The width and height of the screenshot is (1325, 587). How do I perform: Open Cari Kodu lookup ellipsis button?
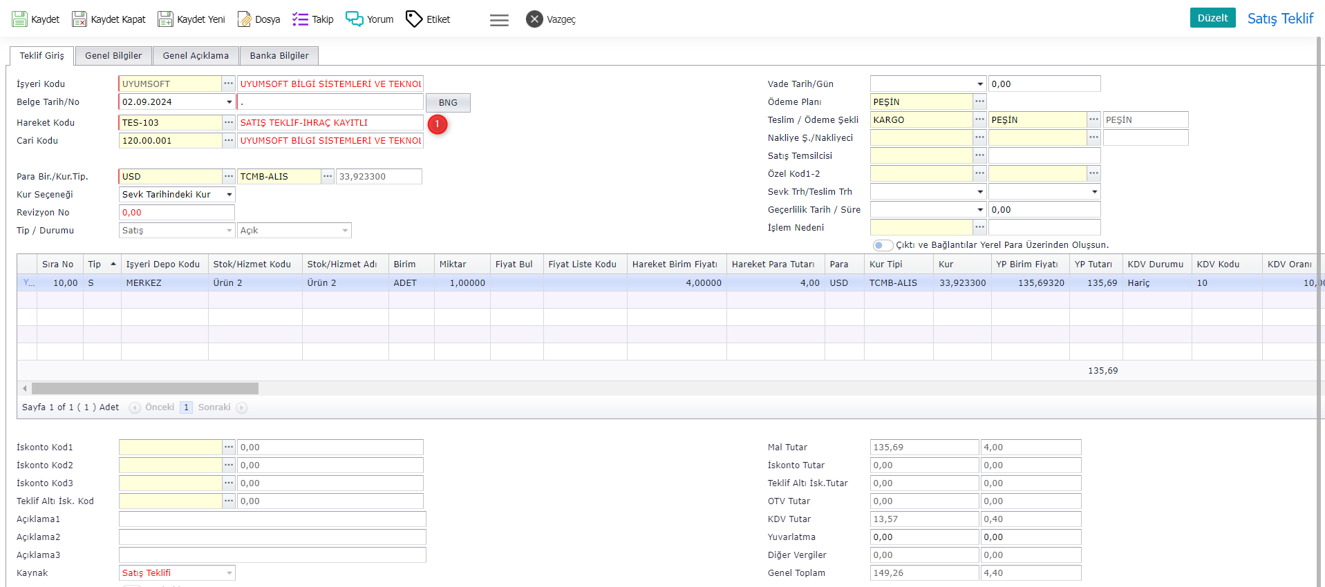tap(229, 140)
